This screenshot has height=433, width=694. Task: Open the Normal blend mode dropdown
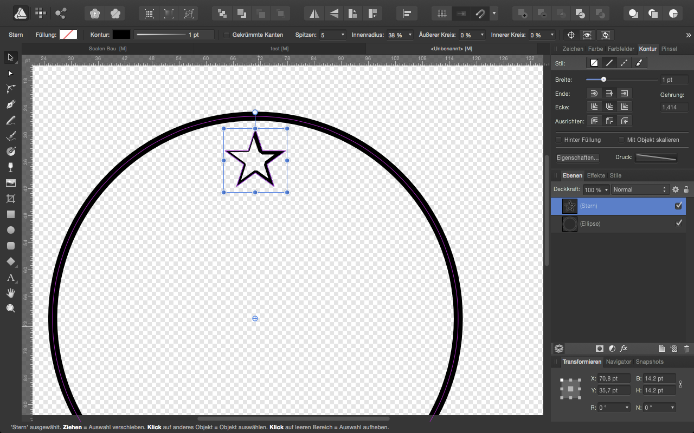pyautogui.click(x=640, y=189)
